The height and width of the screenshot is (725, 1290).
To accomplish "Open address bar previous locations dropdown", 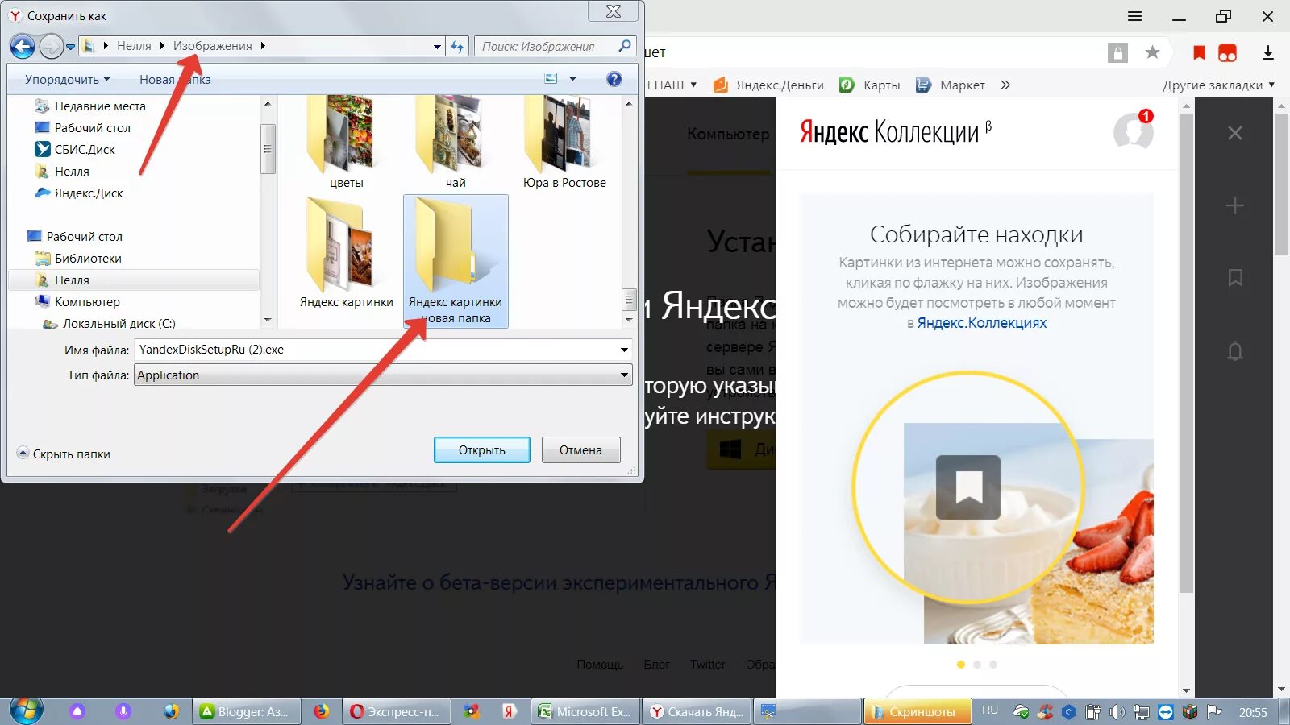I will point(437,47).
